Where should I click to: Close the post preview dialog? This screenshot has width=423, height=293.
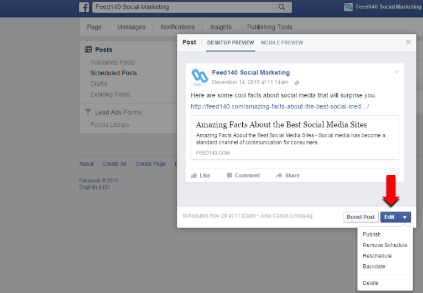click(409, 42)
